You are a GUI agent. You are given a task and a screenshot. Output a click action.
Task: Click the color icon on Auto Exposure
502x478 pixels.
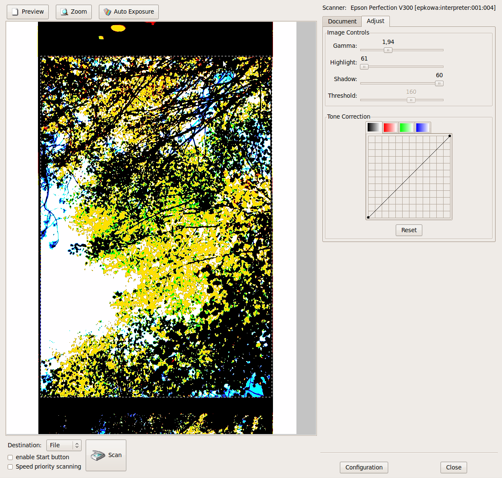pos(107,12)
